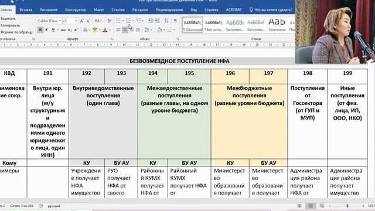Click the русский language indicator in status bar
This screenshot has height=211, width=375.
coord(54,206)
